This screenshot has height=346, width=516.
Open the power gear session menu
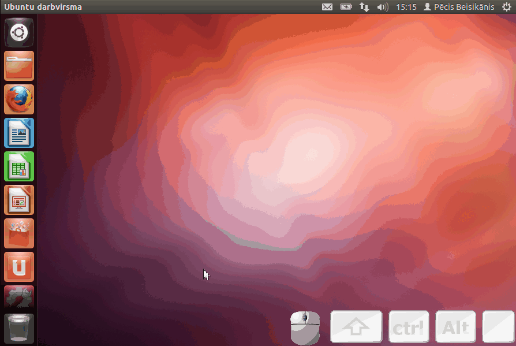coord(507,7)
